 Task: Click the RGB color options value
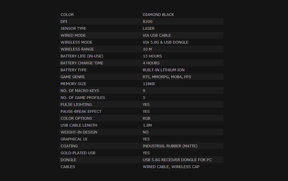(x=146, y=118)
